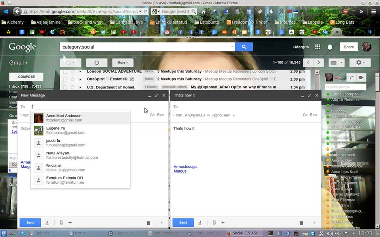This screenshot has height=237, width=380.
Task: Click the COMPOSE button
Action: (27, 77)
